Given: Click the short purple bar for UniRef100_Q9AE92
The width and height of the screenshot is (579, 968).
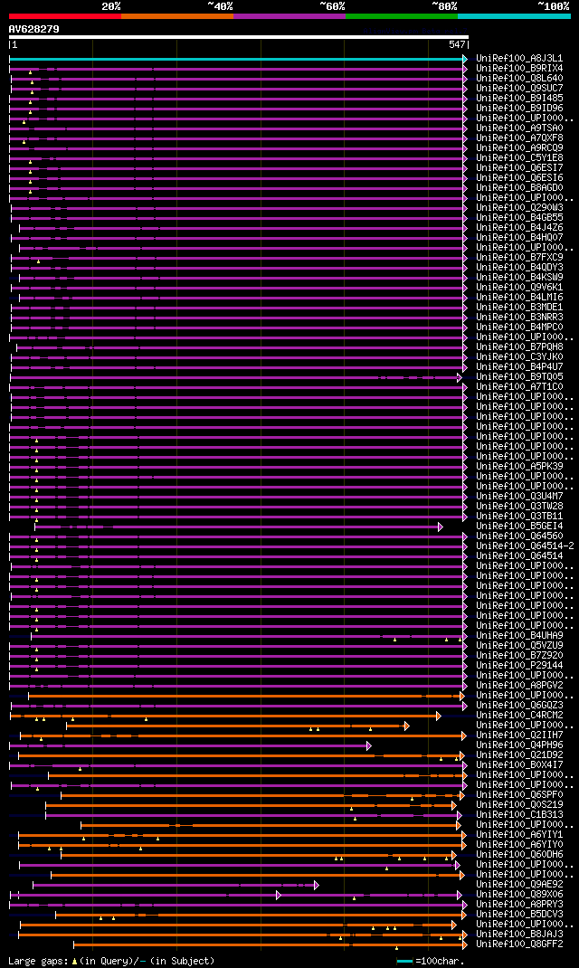Looking at the screenshot, I should [x=176, y=885].
